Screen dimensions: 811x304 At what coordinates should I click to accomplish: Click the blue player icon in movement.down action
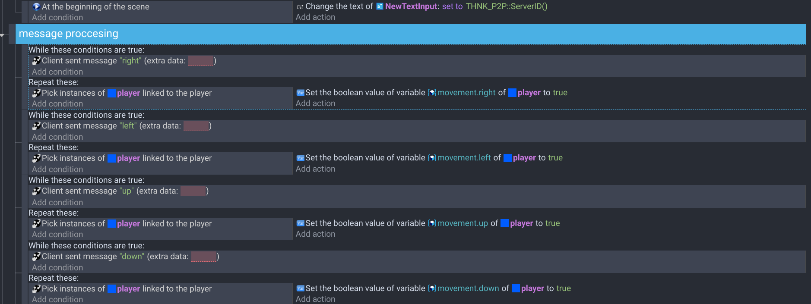click(516, 288)
